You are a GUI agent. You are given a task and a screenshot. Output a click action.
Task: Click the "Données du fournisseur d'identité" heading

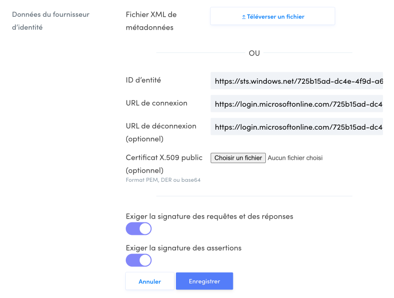50,21
